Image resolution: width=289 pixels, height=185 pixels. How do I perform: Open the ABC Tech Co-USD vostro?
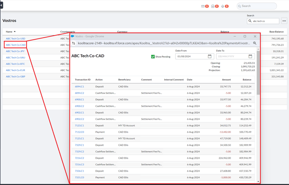point(16,39)
